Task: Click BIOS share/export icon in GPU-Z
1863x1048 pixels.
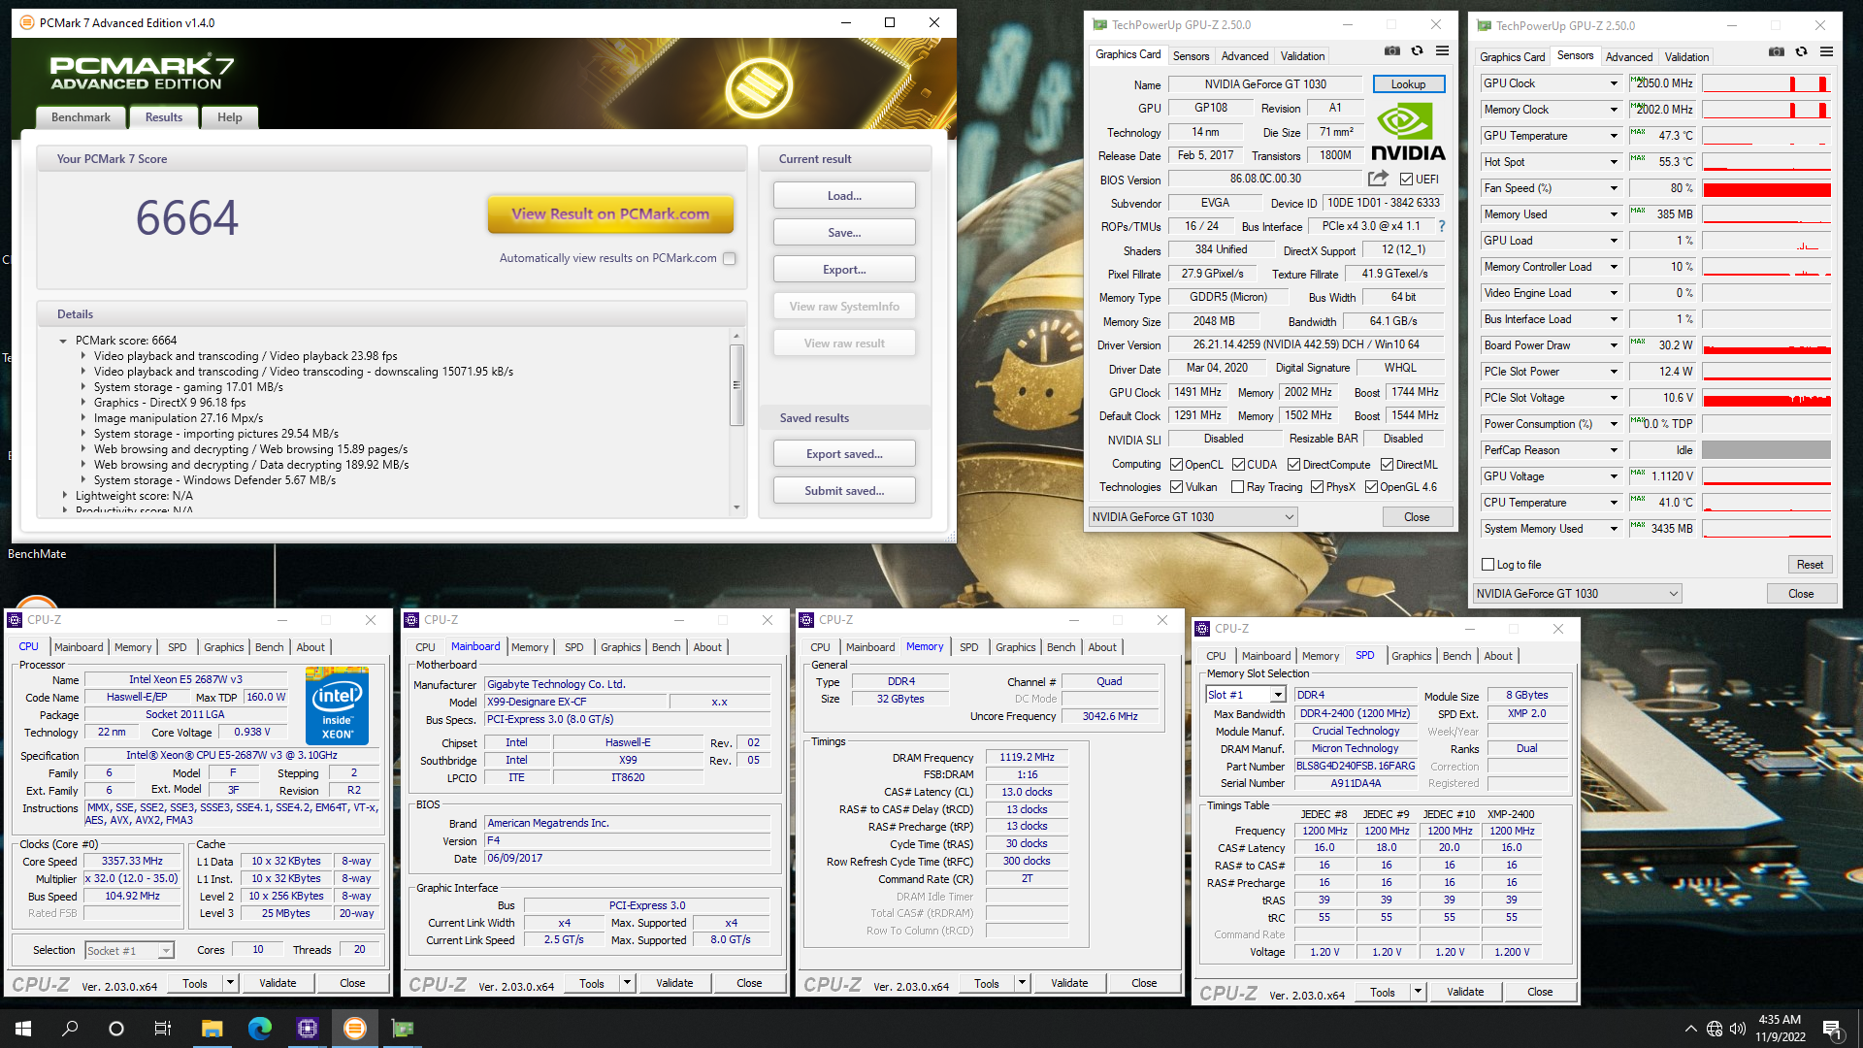Action: 1378,179
